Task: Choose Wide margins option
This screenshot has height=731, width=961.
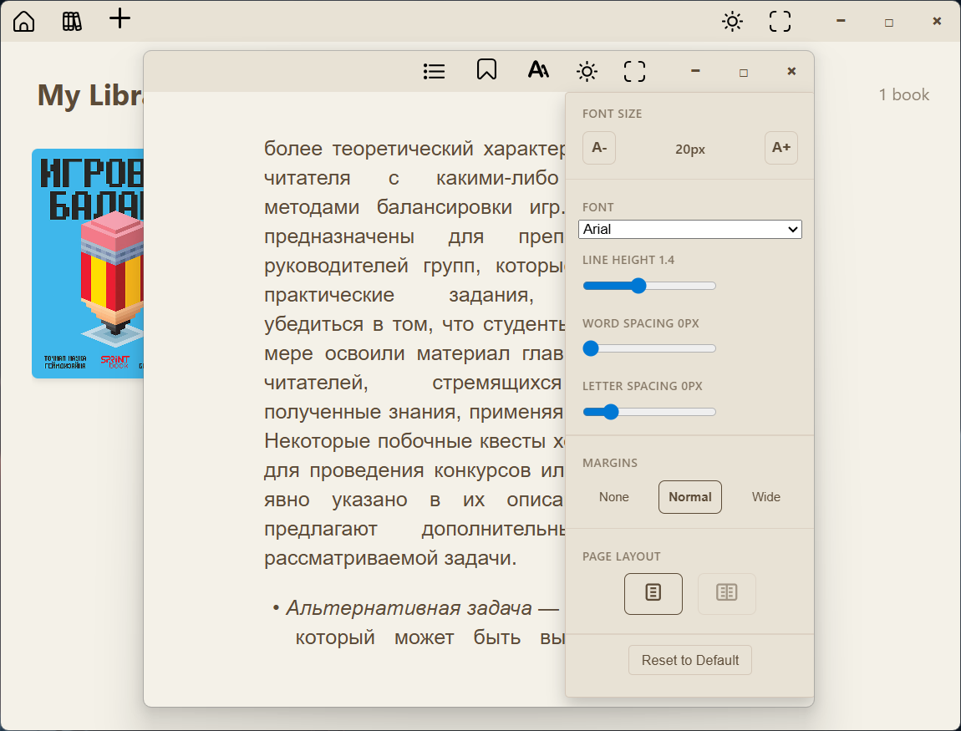Action: pyautogui.click(x=765, y=497)
